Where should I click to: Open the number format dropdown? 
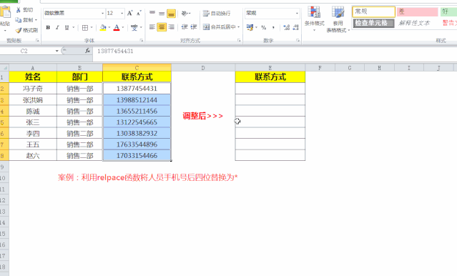[297, 13]
